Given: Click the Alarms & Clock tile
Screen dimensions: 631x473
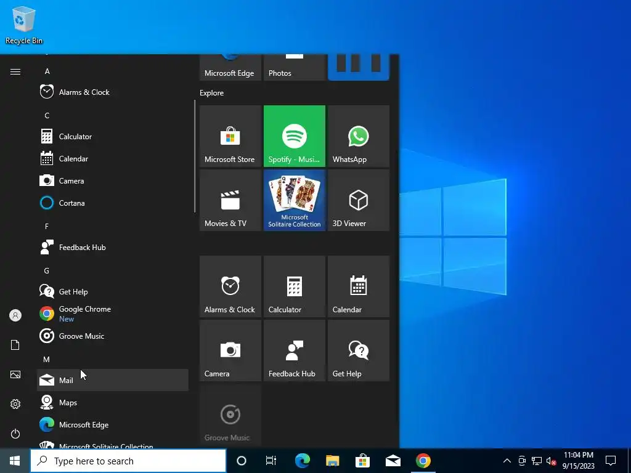Looking at the screenshot, I should coord(230,286).
